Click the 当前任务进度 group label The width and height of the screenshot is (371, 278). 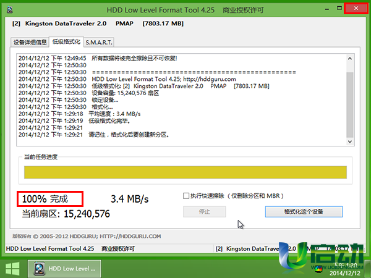[x=41, y=157]
